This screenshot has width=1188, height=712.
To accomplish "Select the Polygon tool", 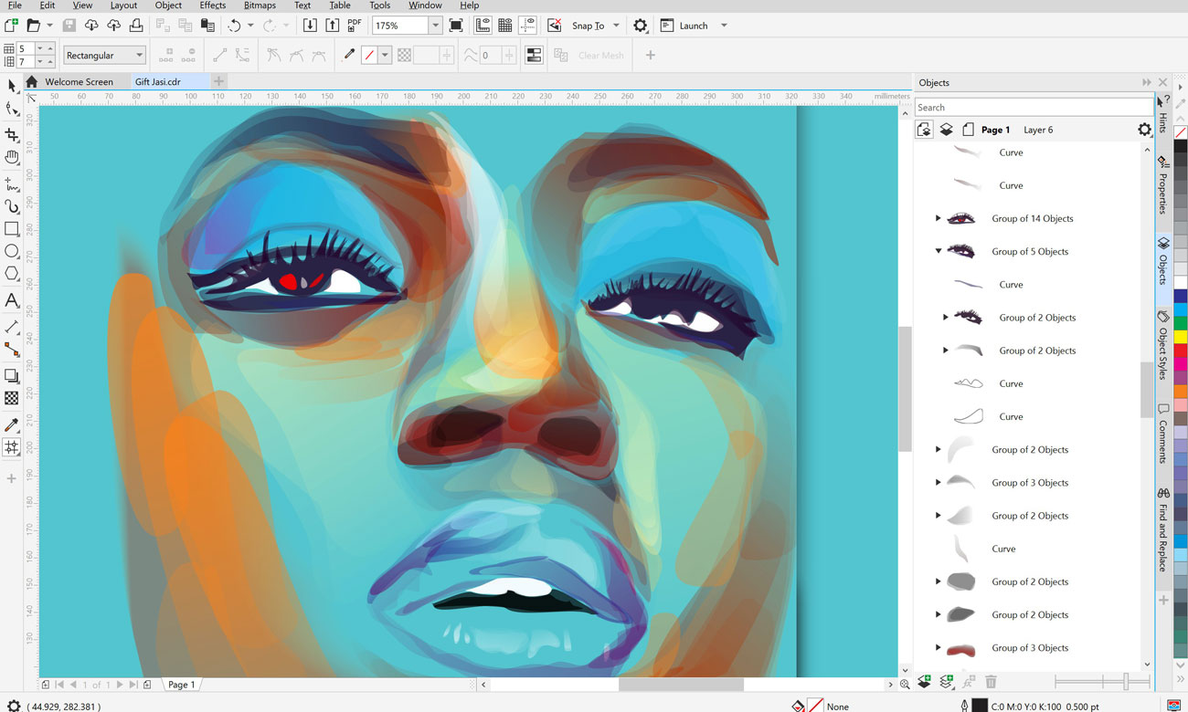I will 12,274.
